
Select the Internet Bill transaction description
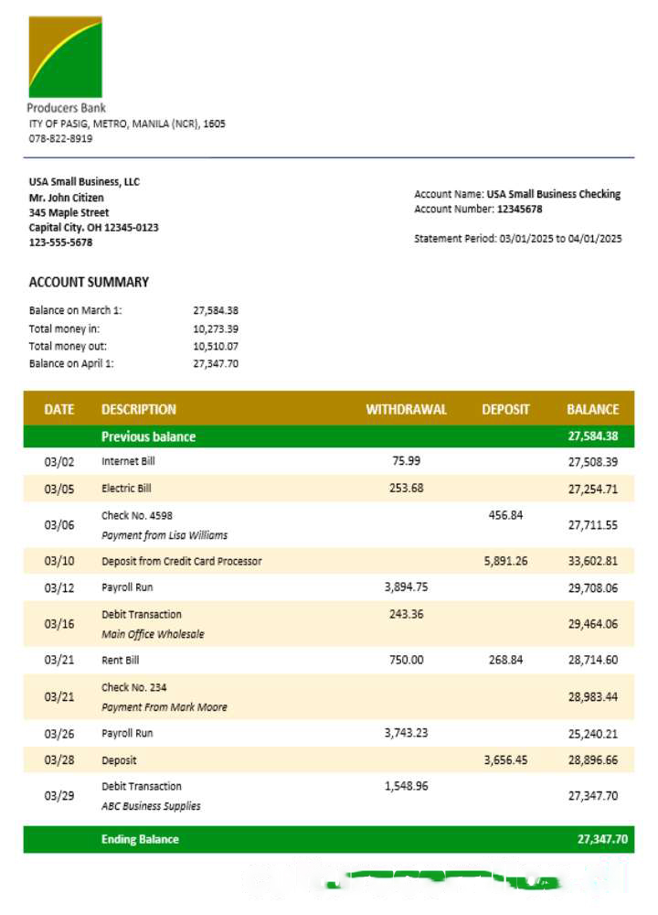128,461
